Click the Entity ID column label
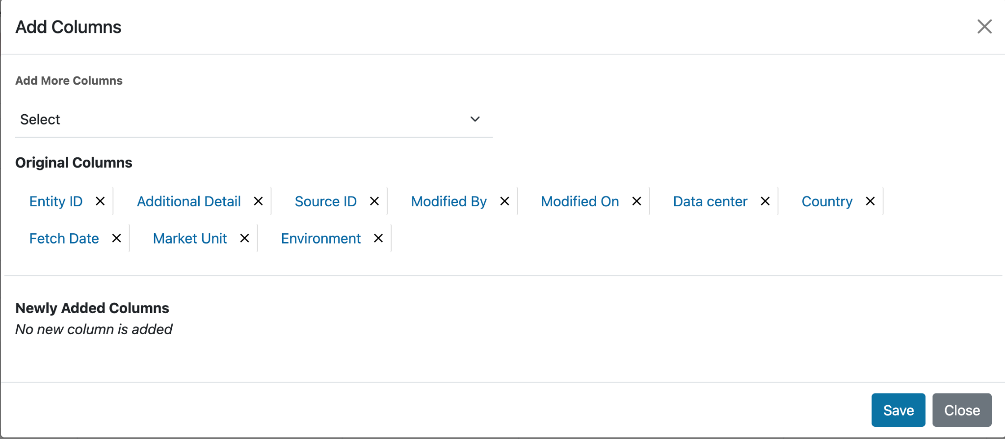Image resolution: width=1005 pixels, height=439 pixels. (56, 201)
